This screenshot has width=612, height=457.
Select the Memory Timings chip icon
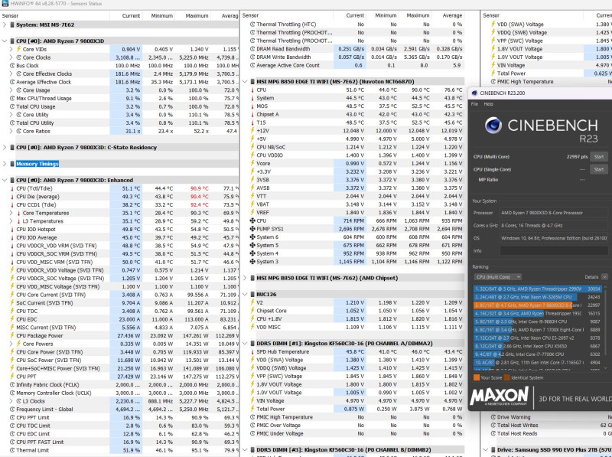coord(12,164)
